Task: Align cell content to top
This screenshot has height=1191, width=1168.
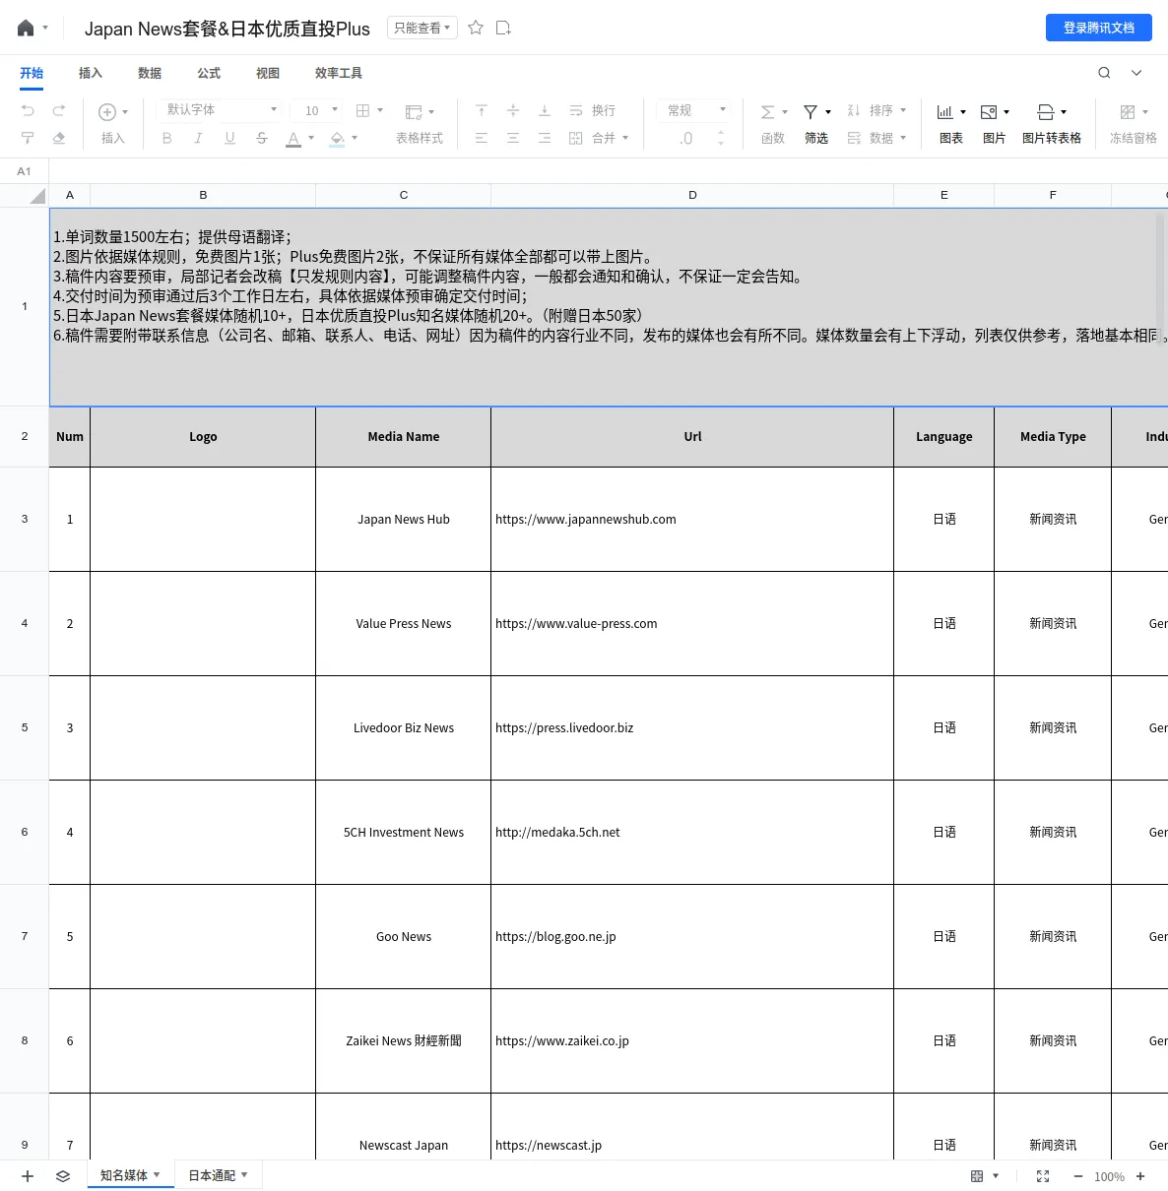Action: point(482,110)
